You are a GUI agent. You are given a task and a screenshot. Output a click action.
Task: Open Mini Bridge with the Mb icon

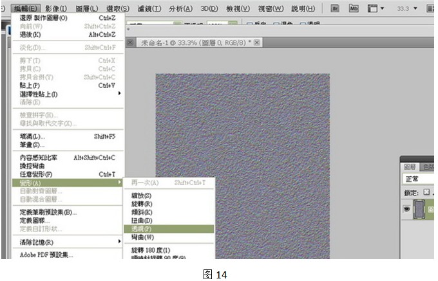(354, 8)
